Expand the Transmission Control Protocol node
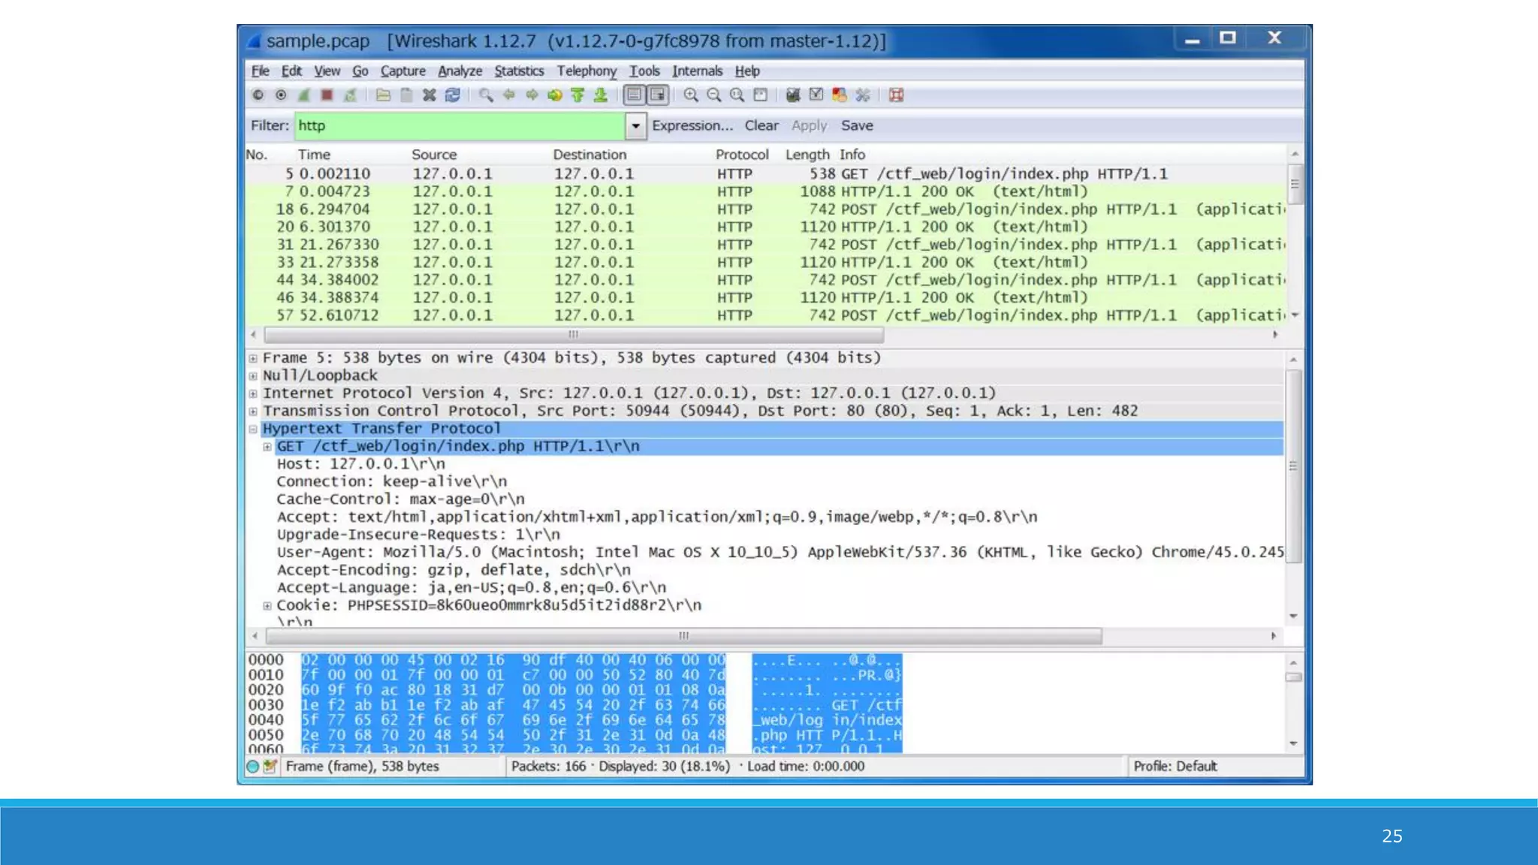 pyautogui.click(x=254, y=411)
